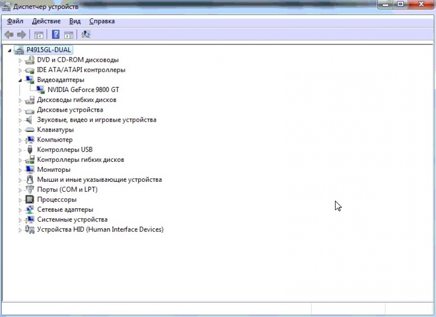Toggle the console tree pane icon
The height and width of the screenshot is (317, 436).
click(39, 35)
